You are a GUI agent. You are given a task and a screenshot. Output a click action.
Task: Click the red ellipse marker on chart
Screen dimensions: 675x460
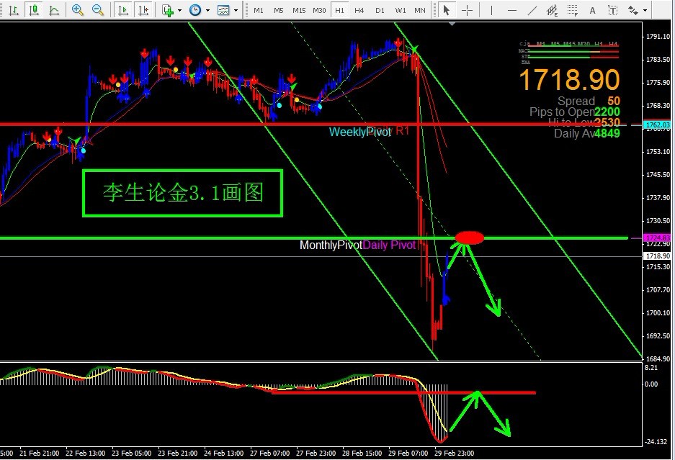(470, 238)
